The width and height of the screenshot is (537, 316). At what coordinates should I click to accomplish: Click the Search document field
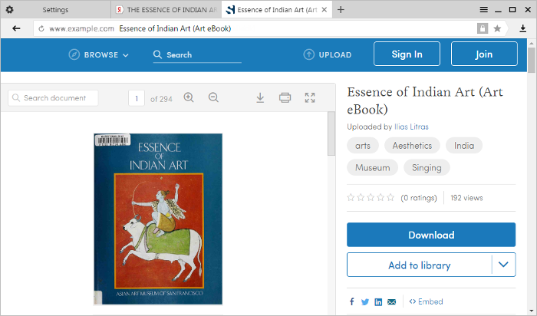[x=53, y=98]
